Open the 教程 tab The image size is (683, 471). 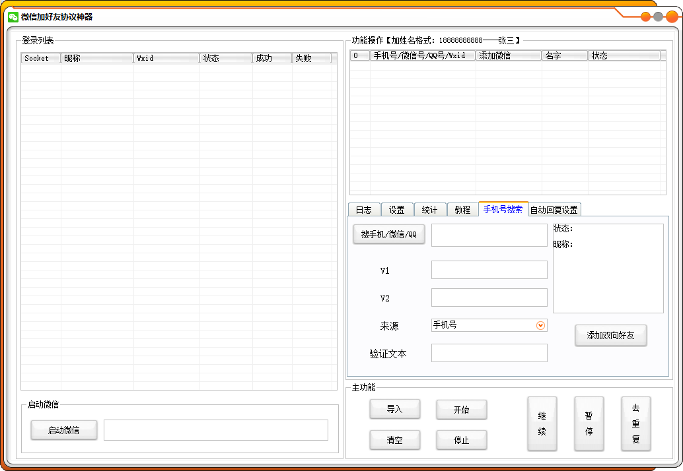[x=462, y=210]
